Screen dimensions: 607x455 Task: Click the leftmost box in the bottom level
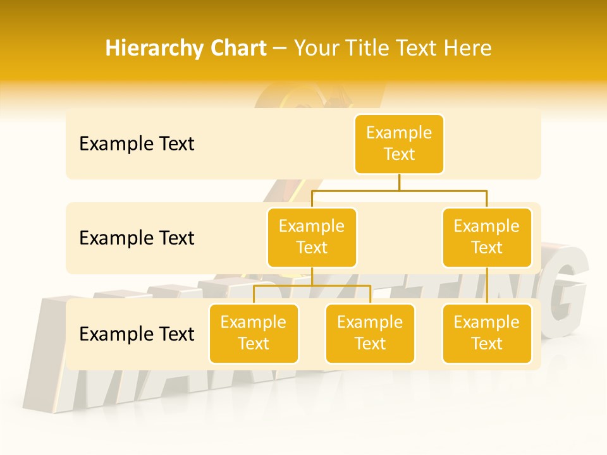tap(254, 334)
